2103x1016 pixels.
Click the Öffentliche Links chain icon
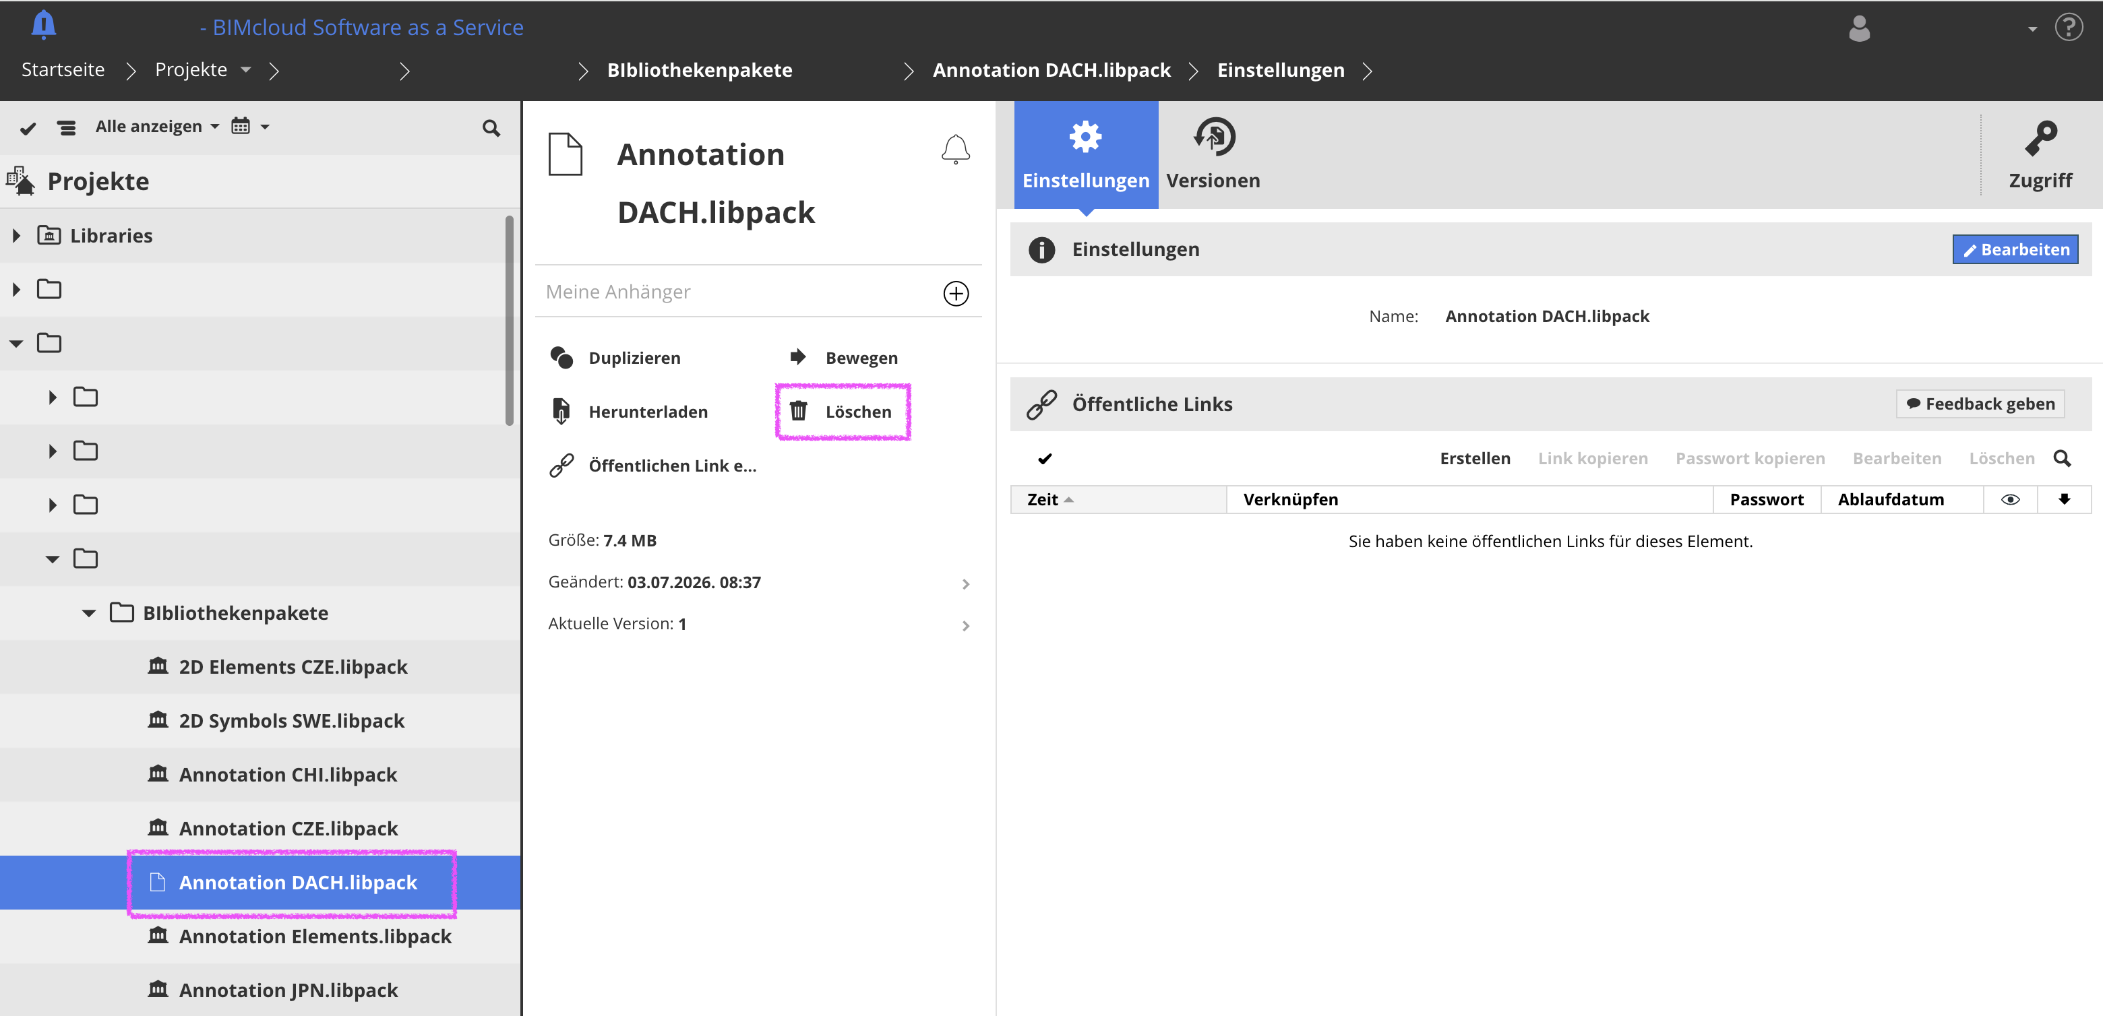[x=1041, y=404]
